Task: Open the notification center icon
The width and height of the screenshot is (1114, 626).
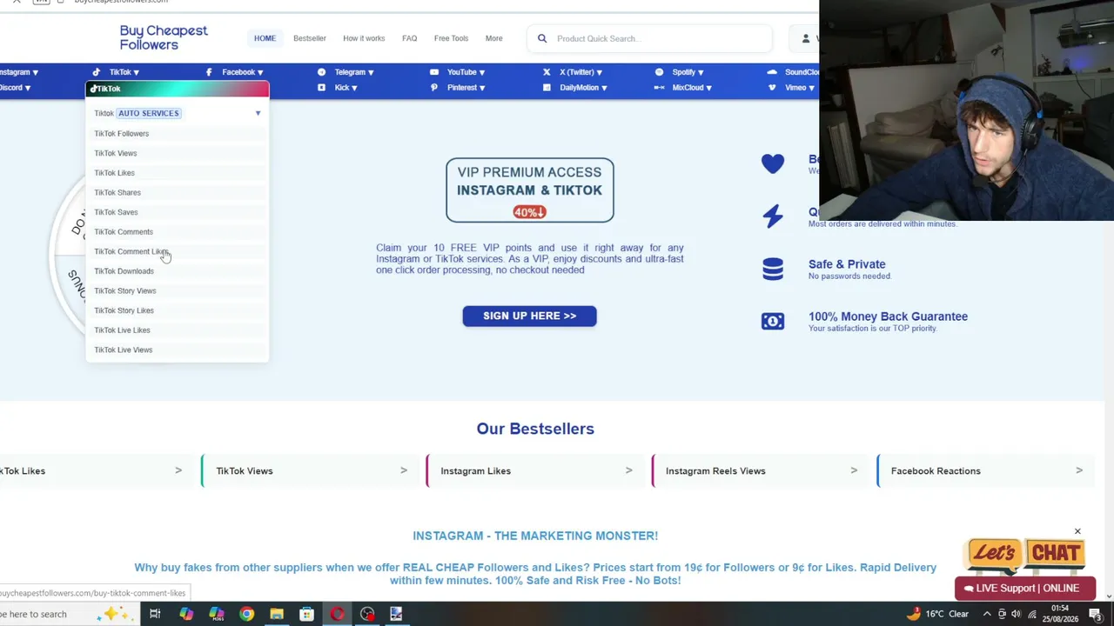Action: click(x=1096, y=614)
